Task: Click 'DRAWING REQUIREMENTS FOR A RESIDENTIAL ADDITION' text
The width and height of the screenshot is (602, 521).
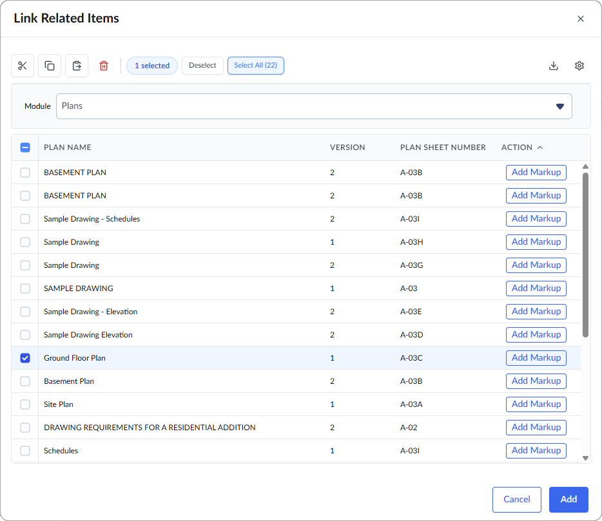Action: tap(150, 428)
